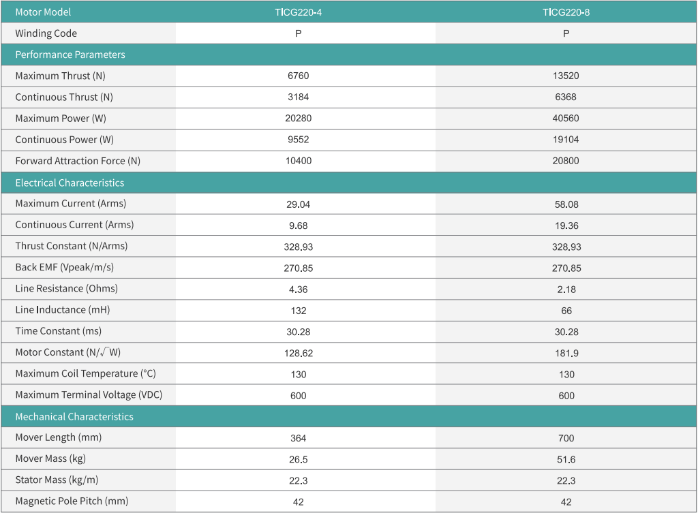Screen dimensions: 698x515
Task: Select the 181.9 motor constant value
Action: tap(566, 353)
